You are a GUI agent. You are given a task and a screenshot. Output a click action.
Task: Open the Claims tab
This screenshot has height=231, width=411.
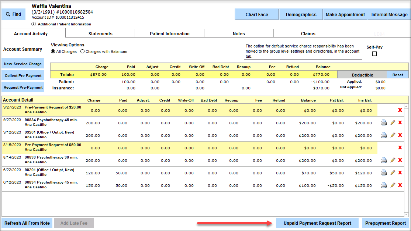pos(308,33)
